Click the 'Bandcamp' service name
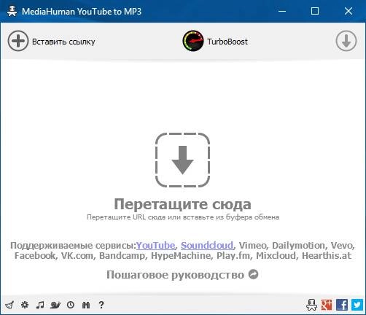This screenshot has width=366, height=315. [122, 256]
